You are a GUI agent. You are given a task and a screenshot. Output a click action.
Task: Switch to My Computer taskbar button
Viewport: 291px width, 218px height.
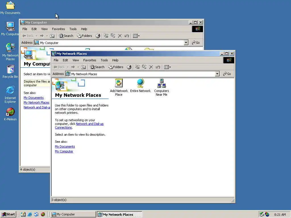click(73, 214)
